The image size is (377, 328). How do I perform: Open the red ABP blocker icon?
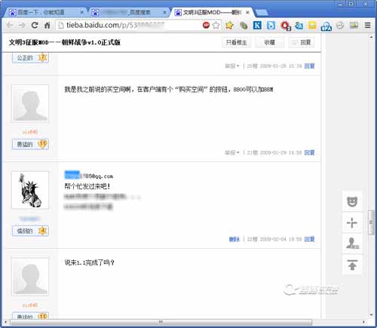[x=206, y=25]
